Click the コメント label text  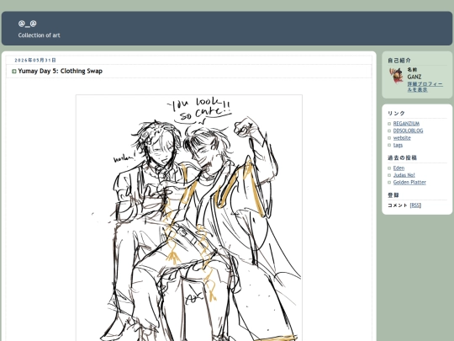(398, 205)
